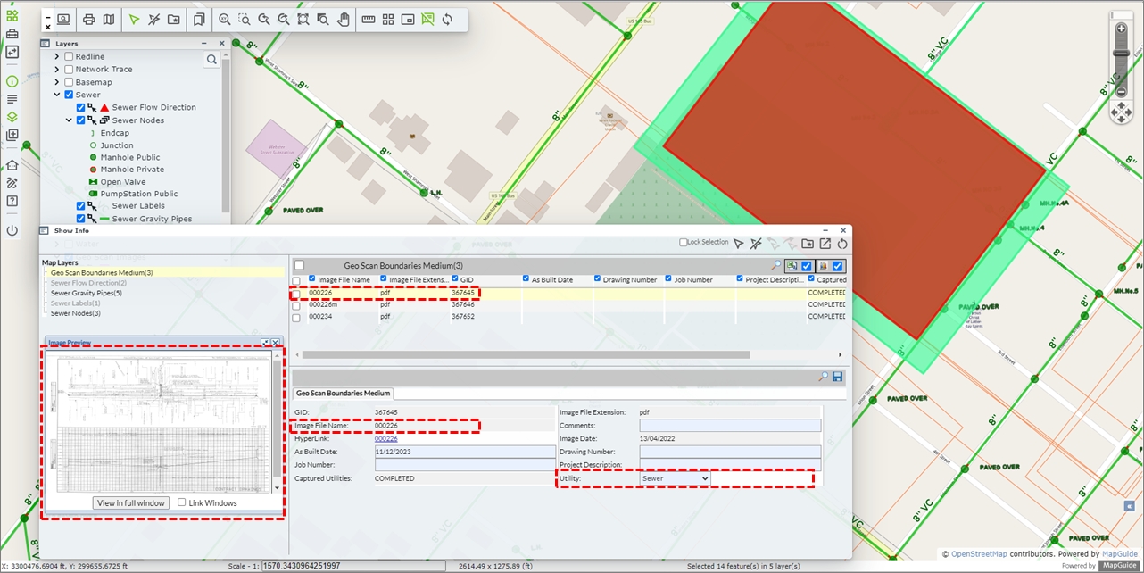Click the Home icon in the left sidebar
This screenshot has height=573, width=1144.
point(12,165)
